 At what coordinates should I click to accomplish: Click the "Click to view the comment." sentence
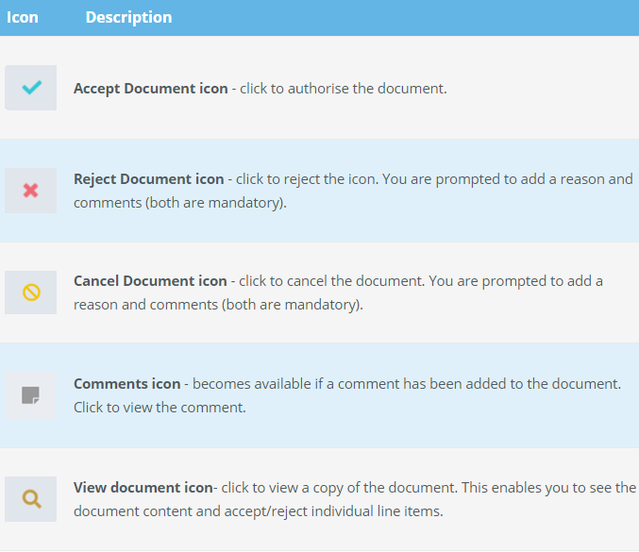point(160,408)
